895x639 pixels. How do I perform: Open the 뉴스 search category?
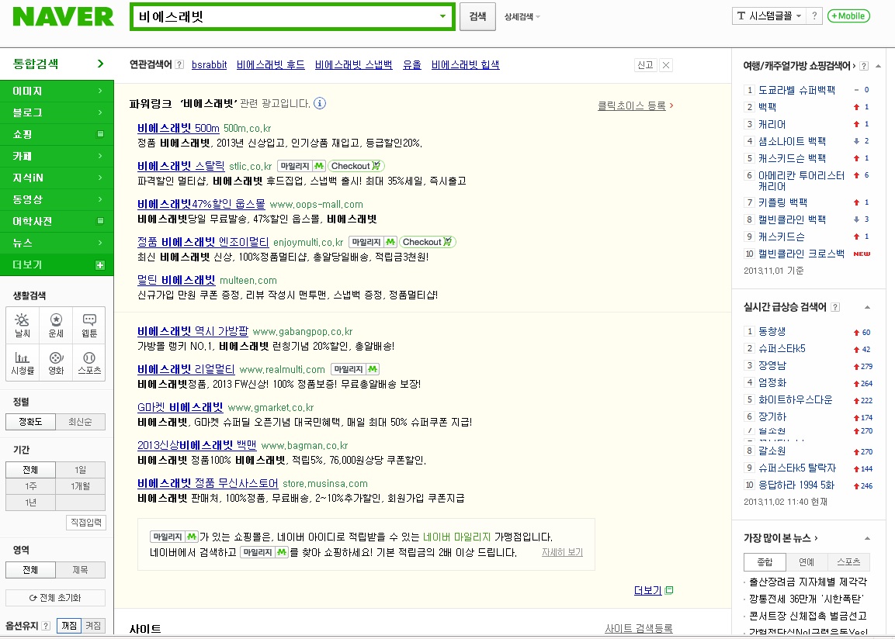[57, 243]
